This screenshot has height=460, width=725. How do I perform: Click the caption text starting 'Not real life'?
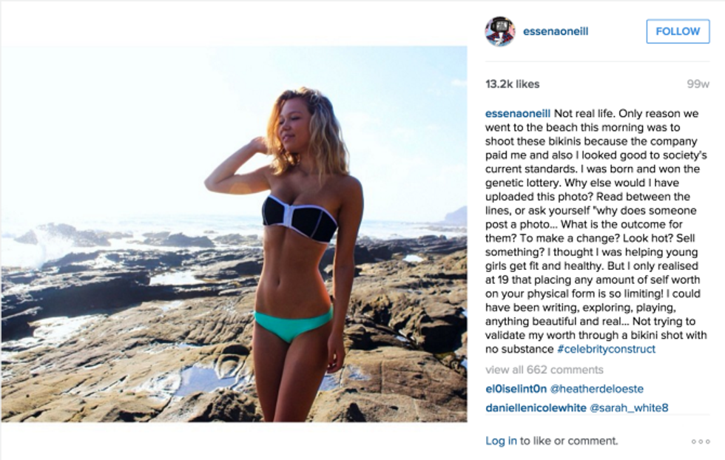tap(596, 231)
